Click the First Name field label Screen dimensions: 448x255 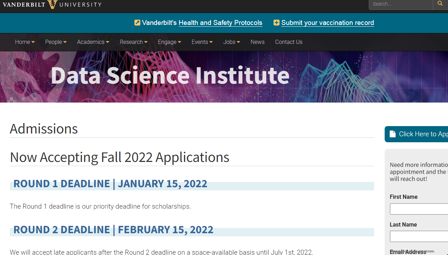coord(404,197)
